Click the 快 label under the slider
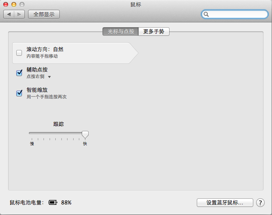This screenshot has height=215, width=272. coord(85,143)
